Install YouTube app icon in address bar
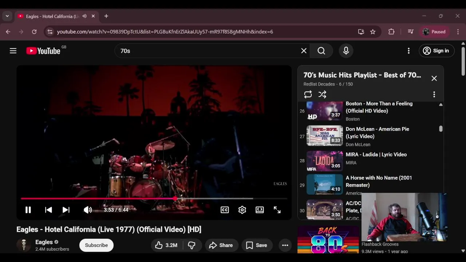The image size is (466, 262). coord(361,32)
